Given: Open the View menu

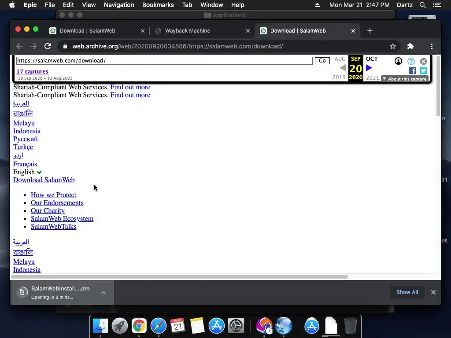Looking at the screenshot, I should click(x=89, y=5).
